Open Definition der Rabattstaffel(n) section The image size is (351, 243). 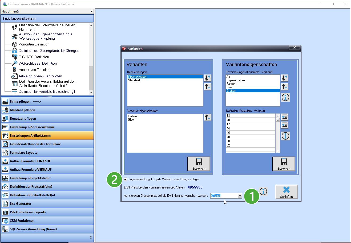tap(47, 195)
